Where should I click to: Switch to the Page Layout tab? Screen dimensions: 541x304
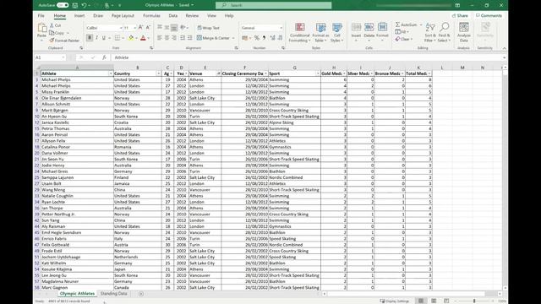123,15
